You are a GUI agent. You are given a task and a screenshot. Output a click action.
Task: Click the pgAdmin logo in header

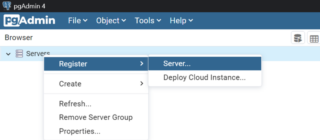point(29,21)
